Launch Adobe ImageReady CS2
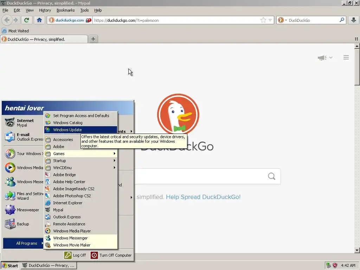This screenshot has width=360, height=270. click(x=81, y=189)
